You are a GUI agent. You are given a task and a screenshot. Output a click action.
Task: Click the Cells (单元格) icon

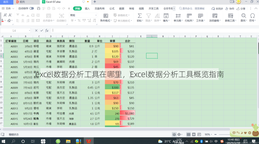(x=178, y=16)
